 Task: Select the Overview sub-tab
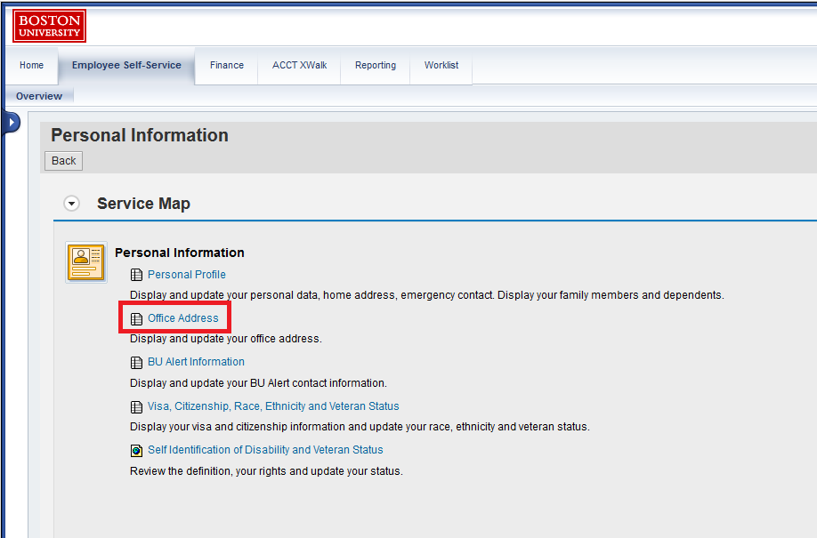(39, 96)
